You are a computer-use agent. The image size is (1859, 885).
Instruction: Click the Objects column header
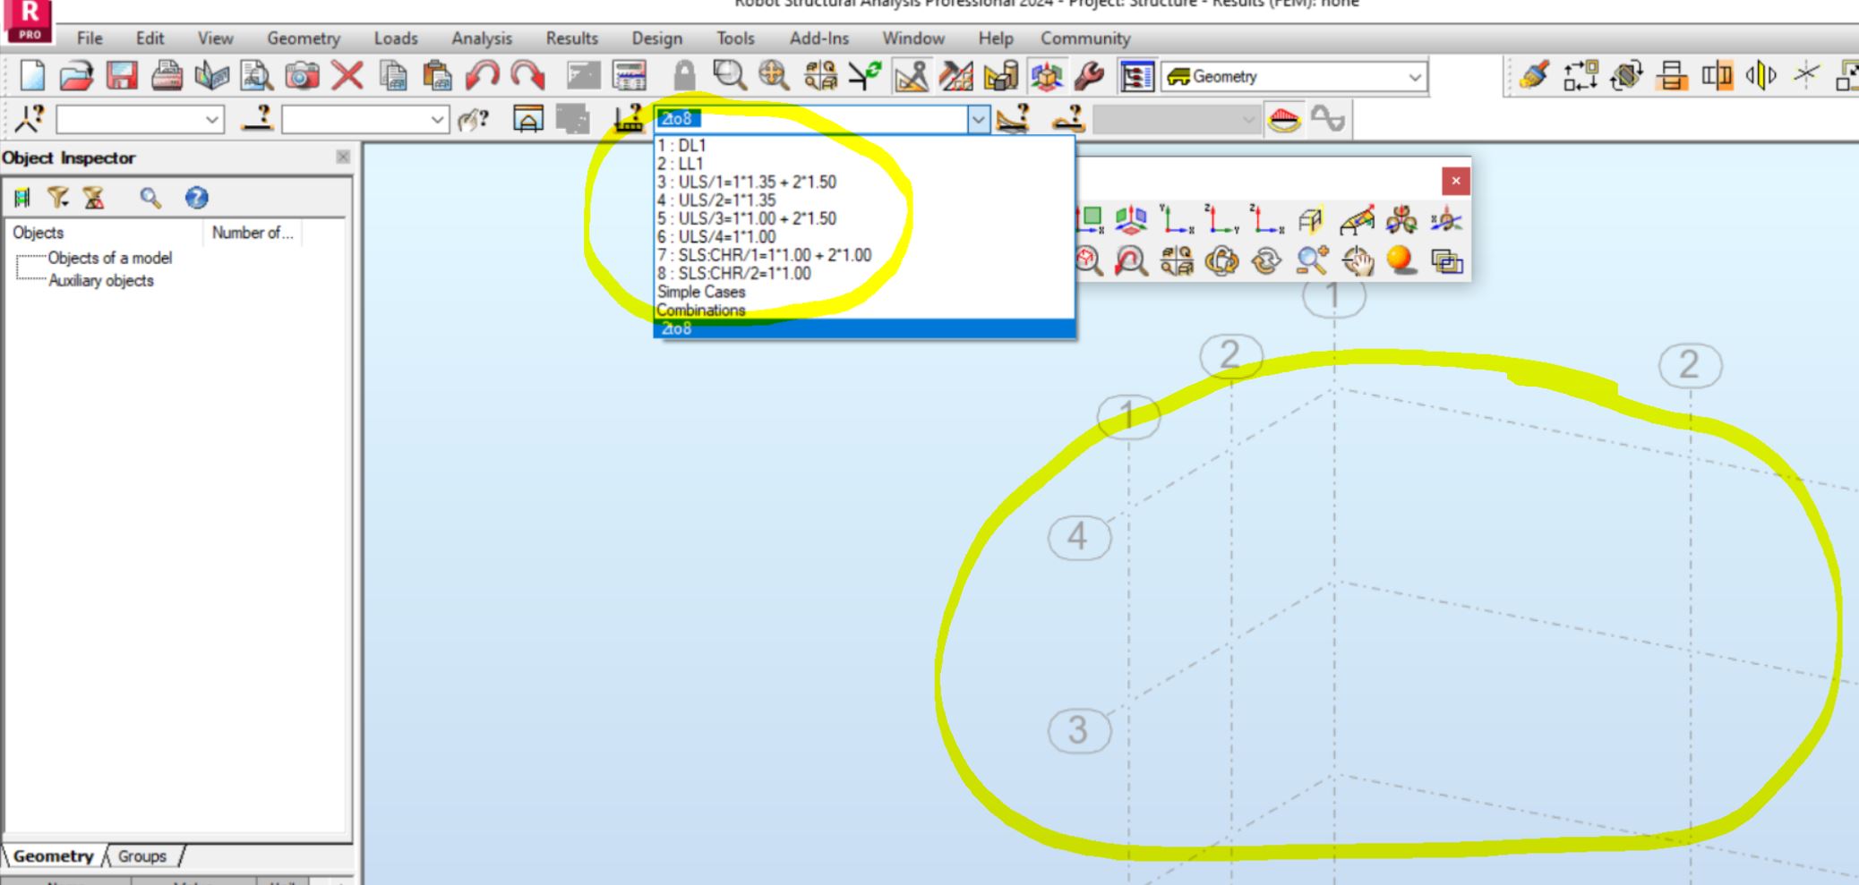104,233
